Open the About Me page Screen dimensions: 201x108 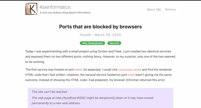coord(154,9)
